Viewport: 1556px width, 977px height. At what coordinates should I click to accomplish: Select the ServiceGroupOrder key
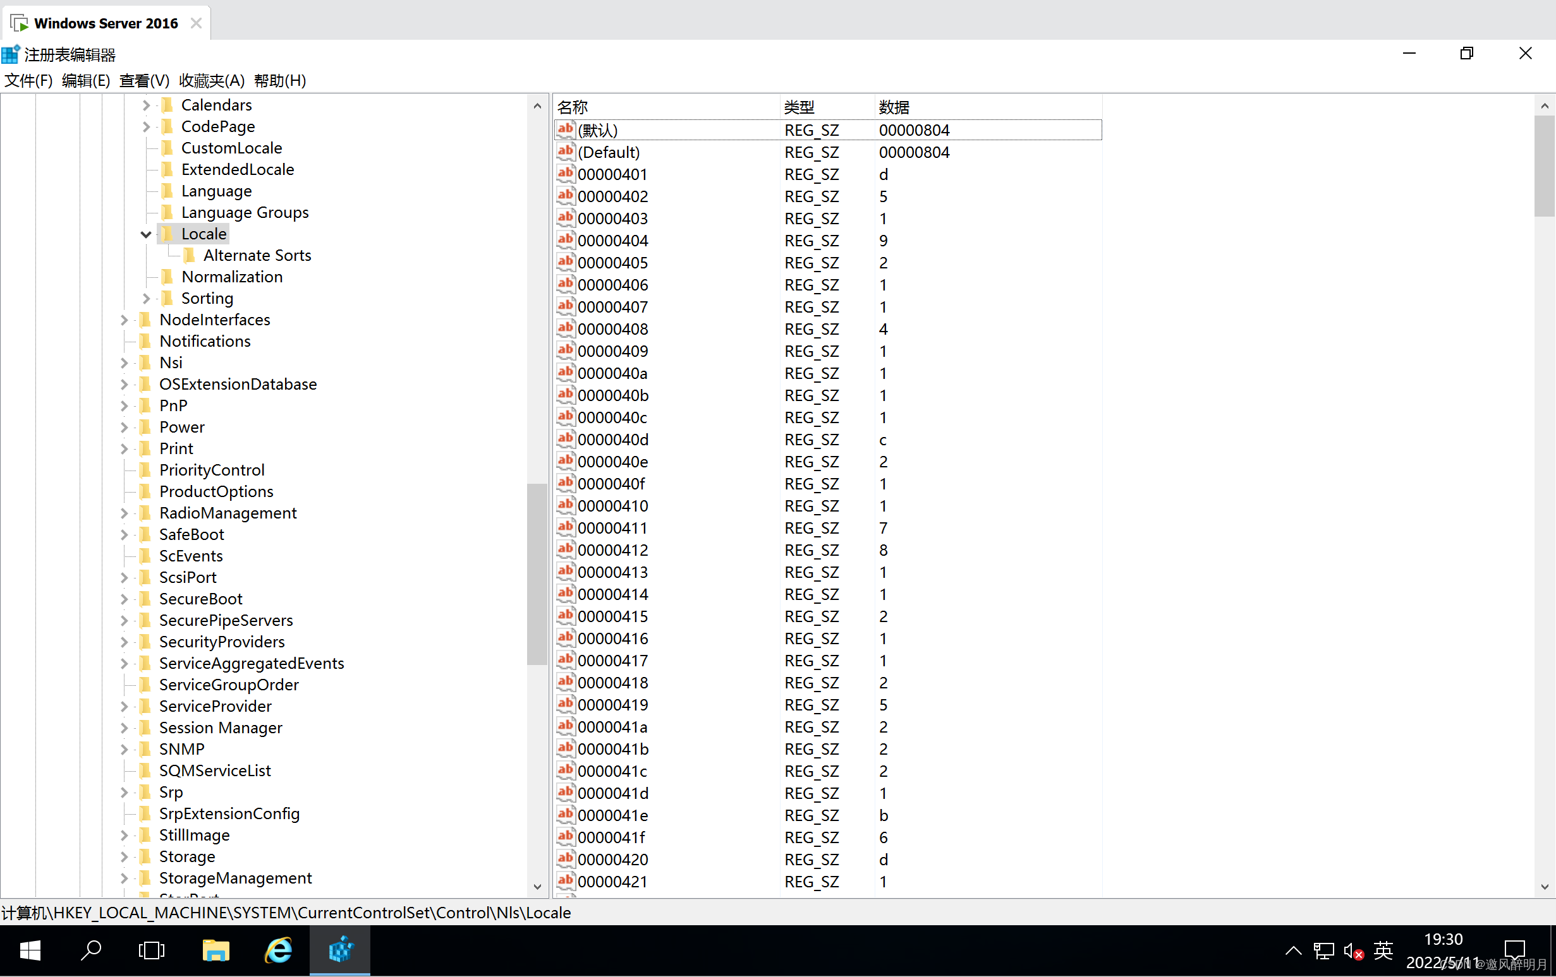(229, 685)
